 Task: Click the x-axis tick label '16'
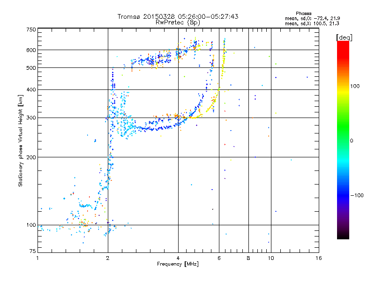coord(319,258)
